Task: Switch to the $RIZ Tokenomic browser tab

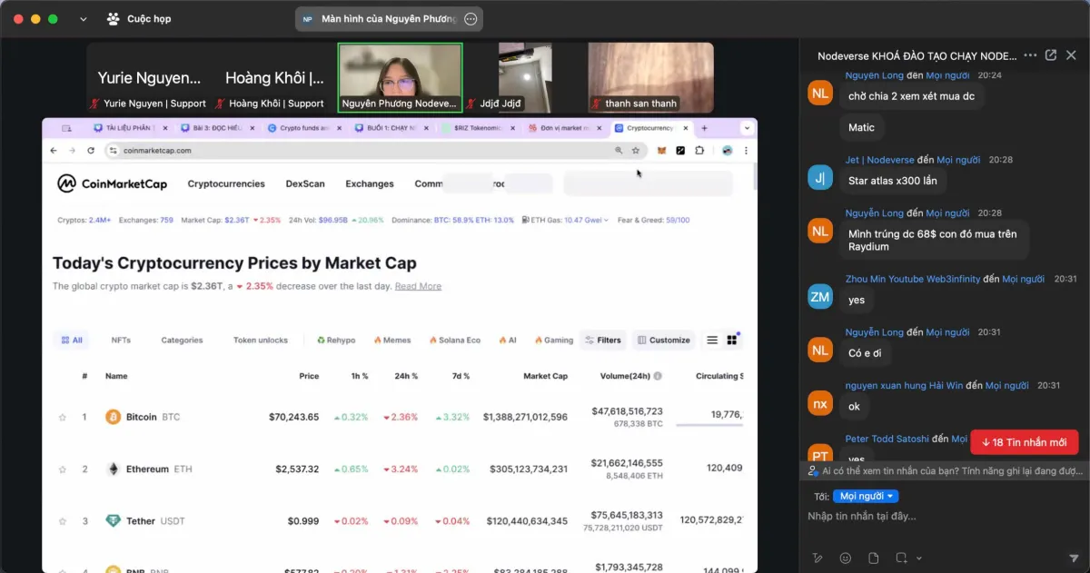Action: pyautogui.click(x=479, y=128)
